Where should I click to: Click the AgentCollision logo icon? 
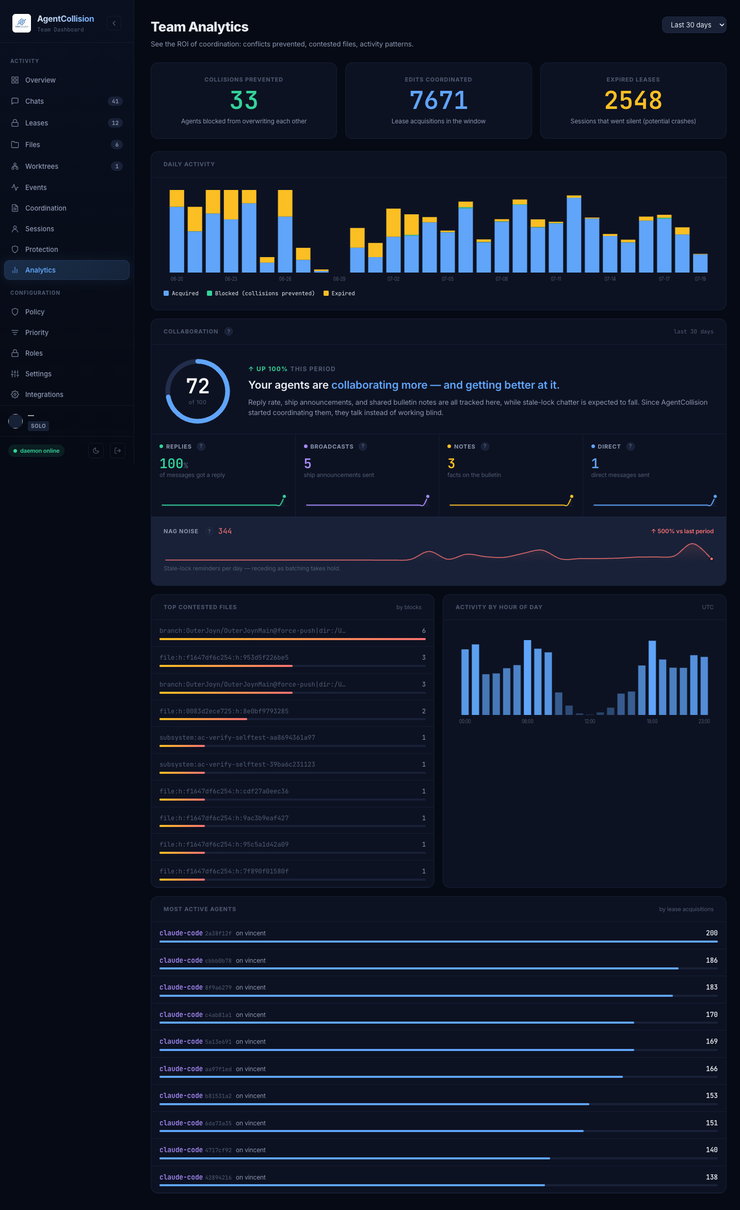(22, 23)
